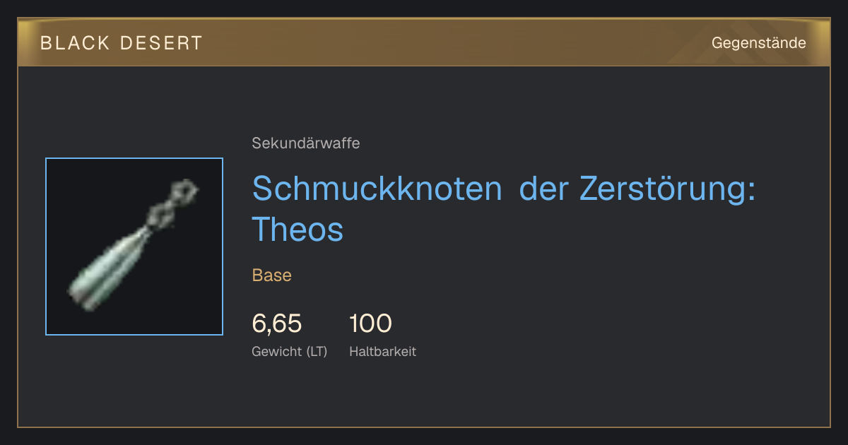
Task: Click the blue-bordered item thumbnail frame
Action: (134, 247)
